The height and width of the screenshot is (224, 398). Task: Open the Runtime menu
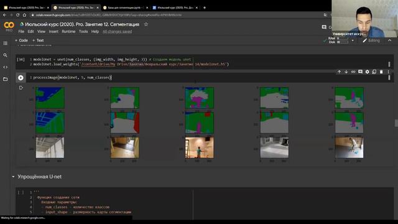click(68, 32)
